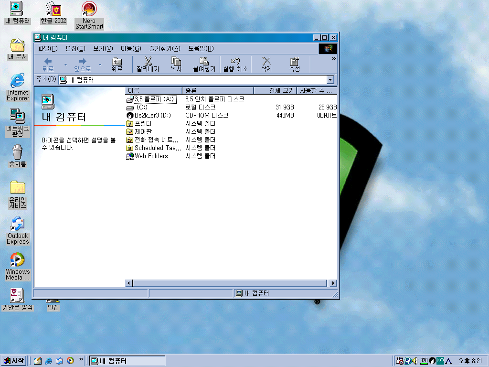The height and width of the screenshot is (367, 489).
Task: Select the 3.5 floppy (A:) drive
Action: click(x=154, y=99)
